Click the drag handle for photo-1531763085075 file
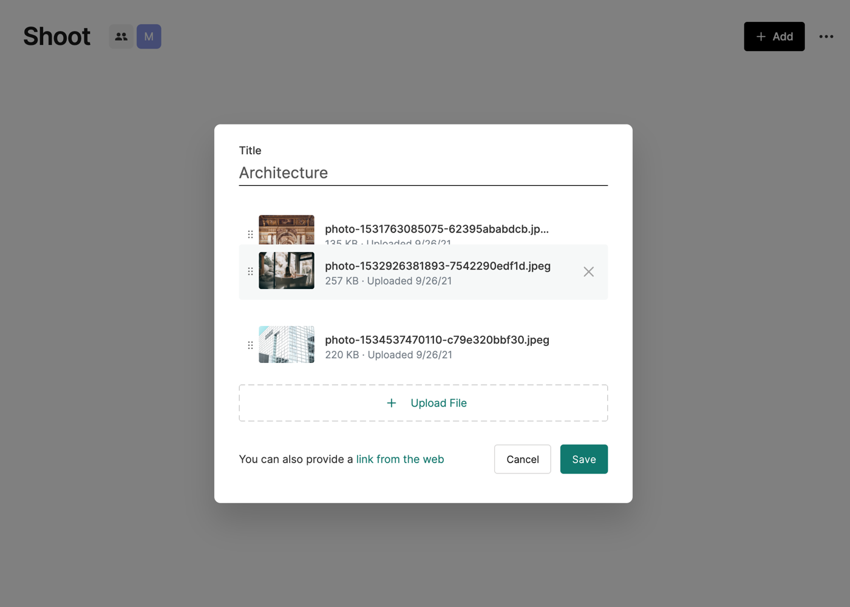 tap(250, 234)
